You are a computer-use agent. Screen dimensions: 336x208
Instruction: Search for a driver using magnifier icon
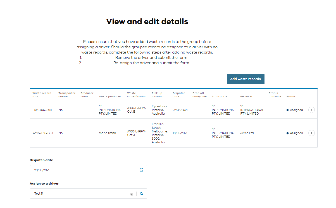tap(142, 194)
